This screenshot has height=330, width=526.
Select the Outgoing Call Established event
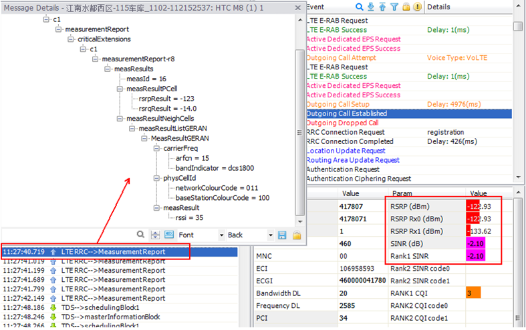point(409,114)
